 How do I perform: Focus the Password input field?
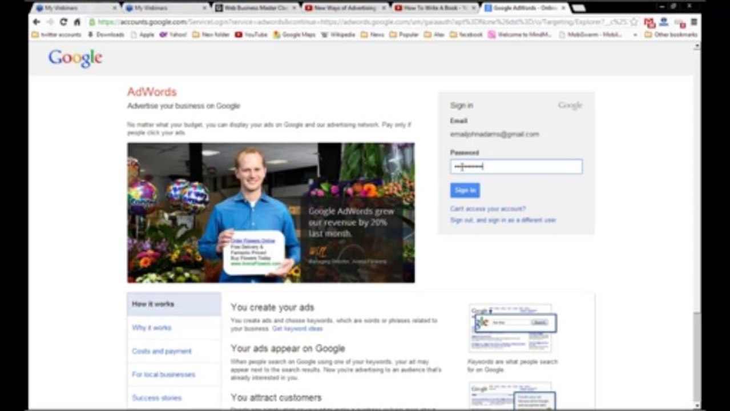pos(516,166)
